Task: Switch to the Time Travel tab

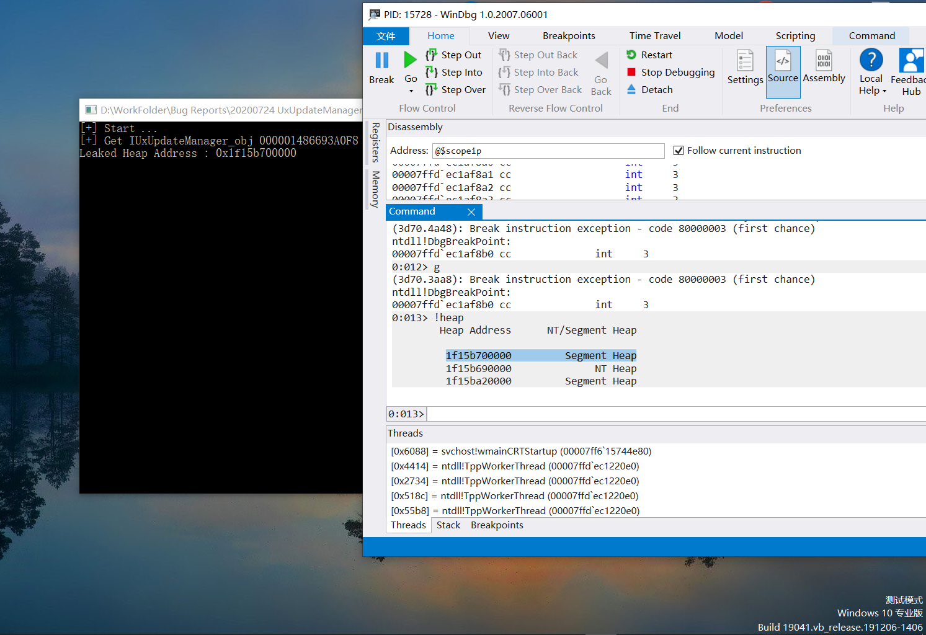Action: click(655, 36)
